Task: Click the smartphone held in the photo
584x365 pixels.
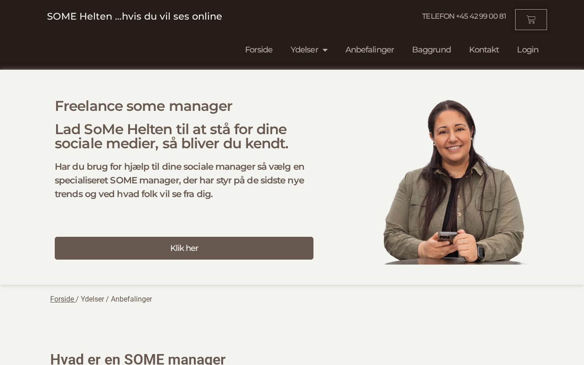Action: (447, 237)
